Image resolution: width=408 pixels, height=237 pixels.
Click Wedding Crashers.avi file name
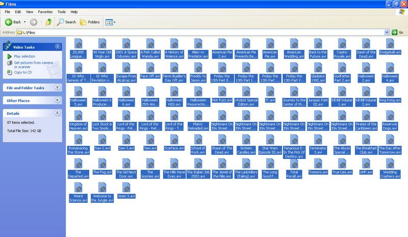coord(390,174)
